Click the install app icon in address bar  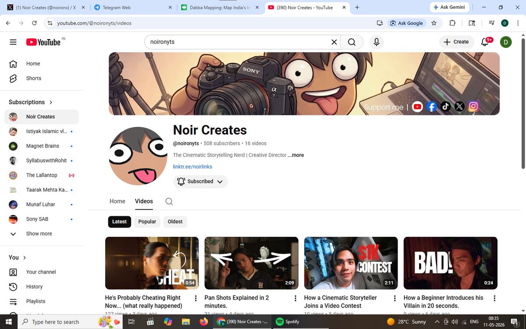(x=380, y=23)
